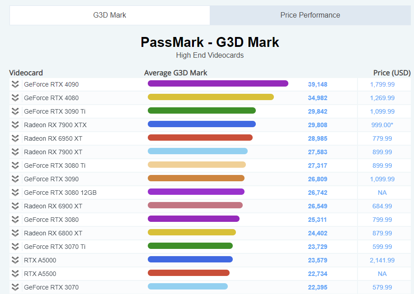Open the 999.00* price link

[382, 125]
